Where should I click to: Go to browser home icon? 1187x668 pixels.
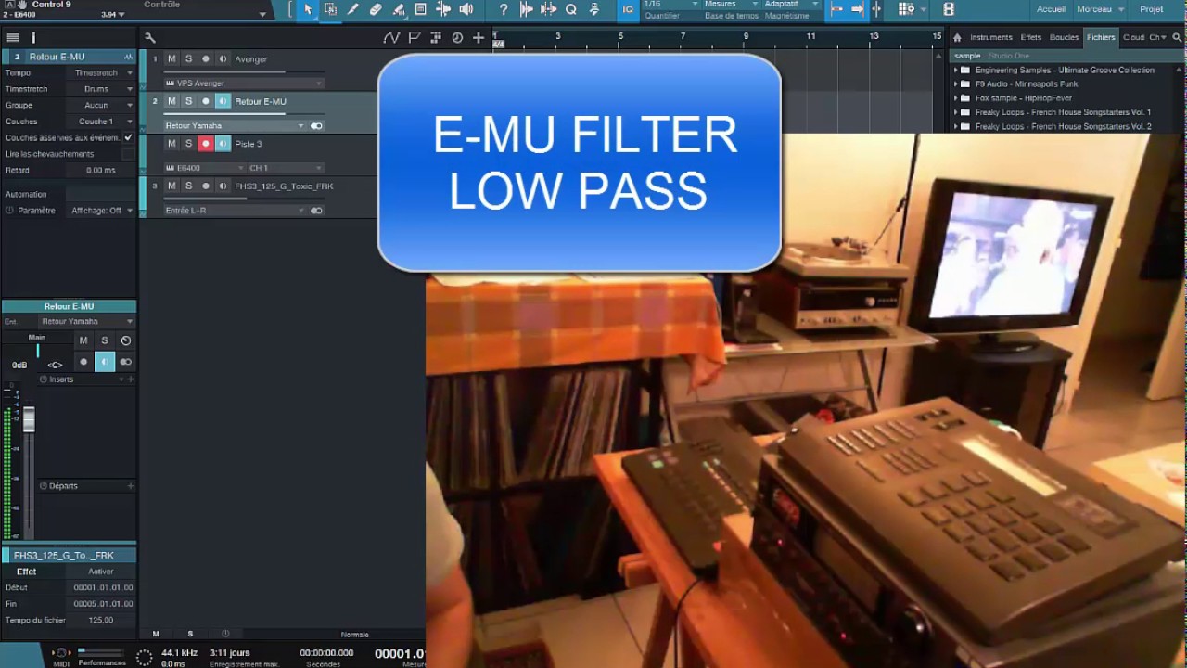pos(957,37)
